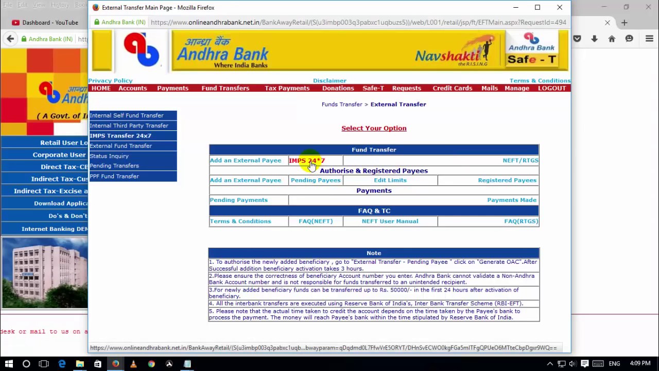Screen dimensions: 659x371
Task: Open Donations menu
Action: pyautogui.click(x=338, y=88)
